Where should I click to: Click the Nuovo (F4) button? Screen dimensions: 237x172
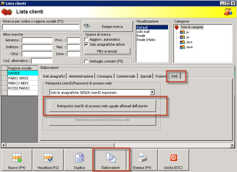pos(17,160)
